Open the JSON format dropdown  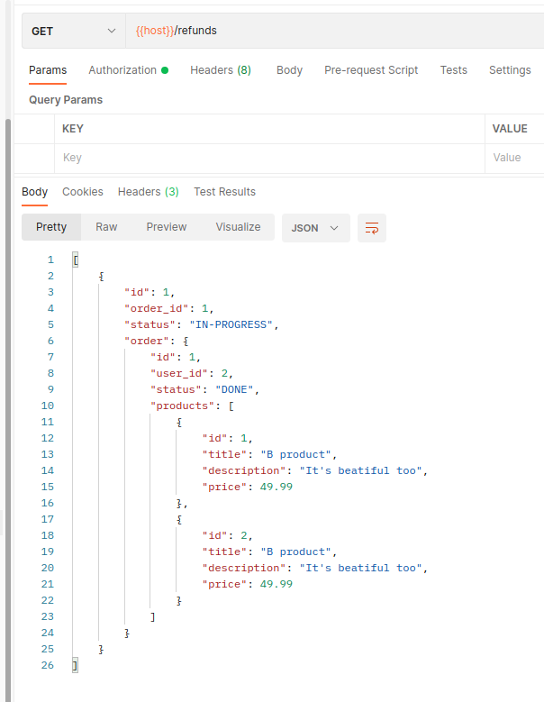[x=315, y=228]
